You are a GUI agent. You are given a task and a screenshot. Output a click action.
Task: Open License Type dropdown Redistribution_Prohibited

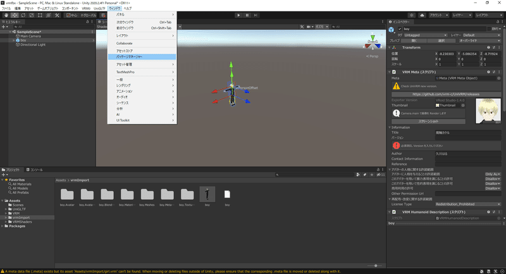point(467,204)
